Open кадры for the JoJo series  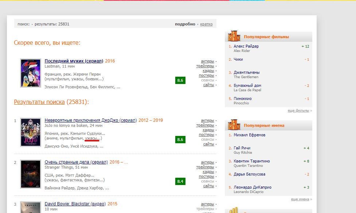tap(208, 130)
